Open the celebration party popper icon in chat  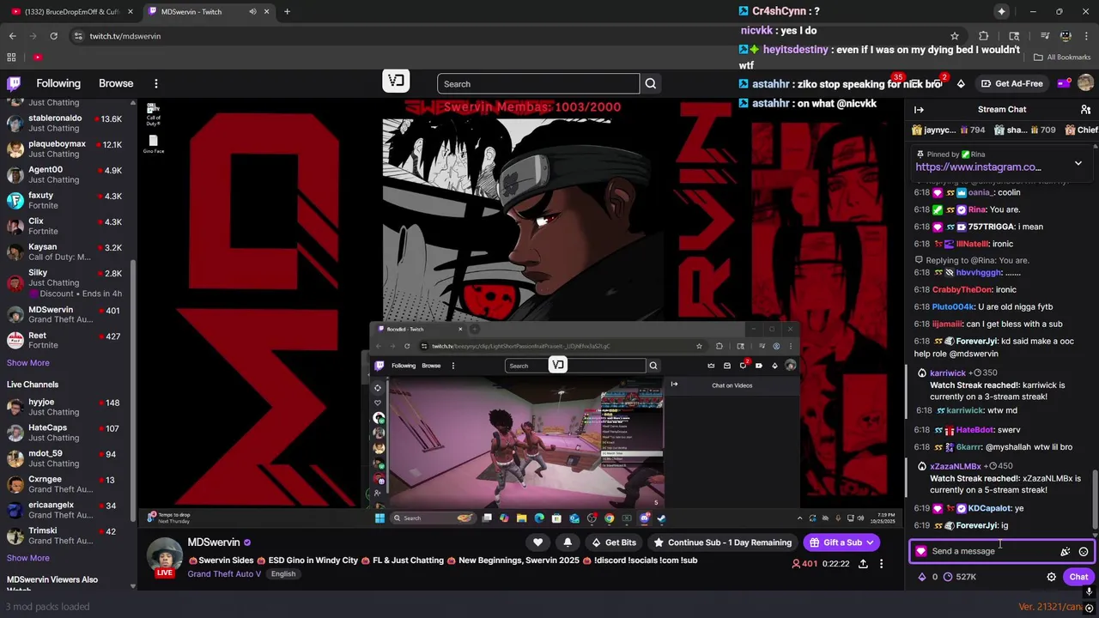1066,552
